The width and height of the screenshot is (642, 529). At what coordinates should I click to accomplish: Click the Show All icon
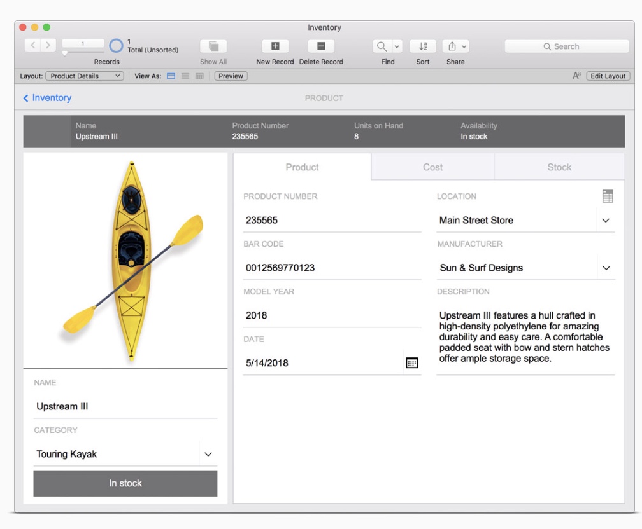pyautogui.click(x=213, y=46)
